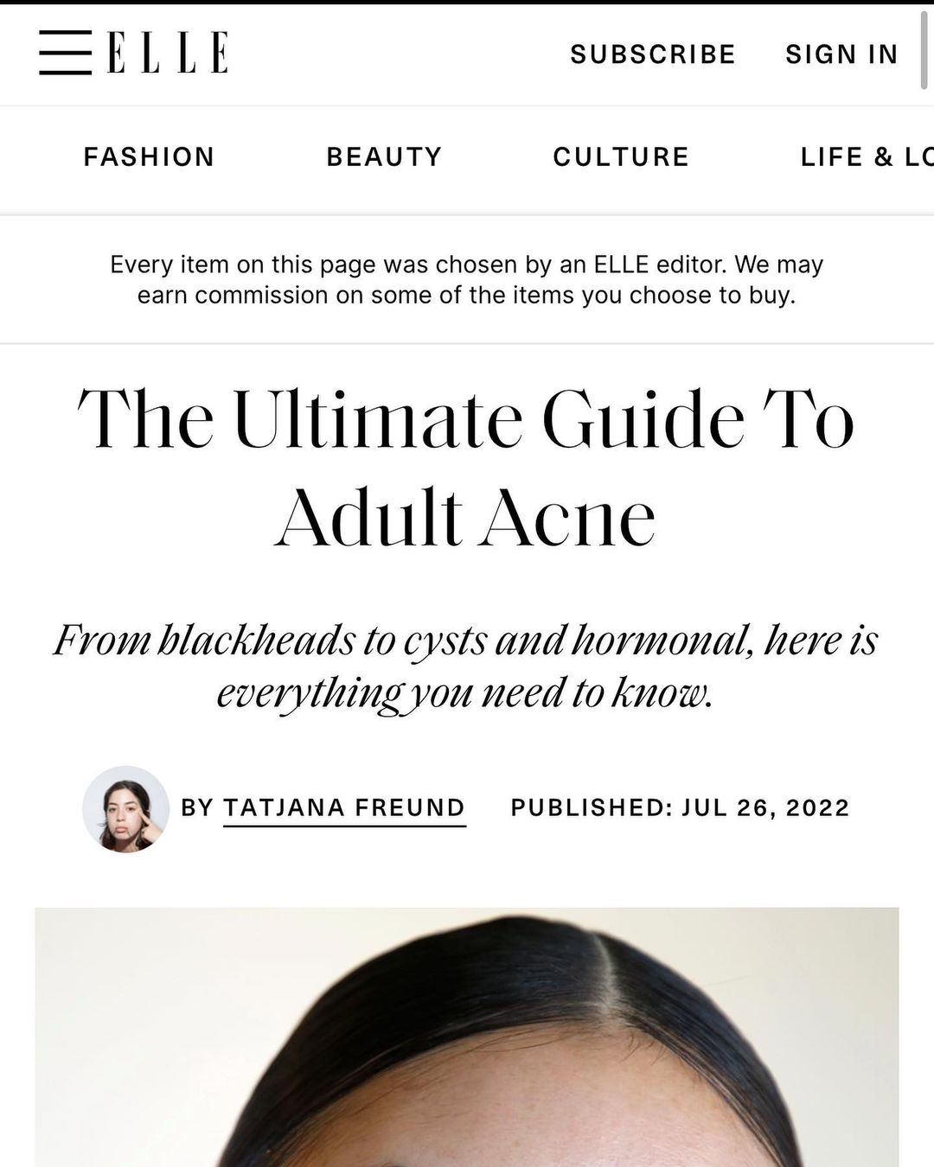Select the CULTURE nav item
The height and width of the screenshot is (1167, 934).
[621, 156]
